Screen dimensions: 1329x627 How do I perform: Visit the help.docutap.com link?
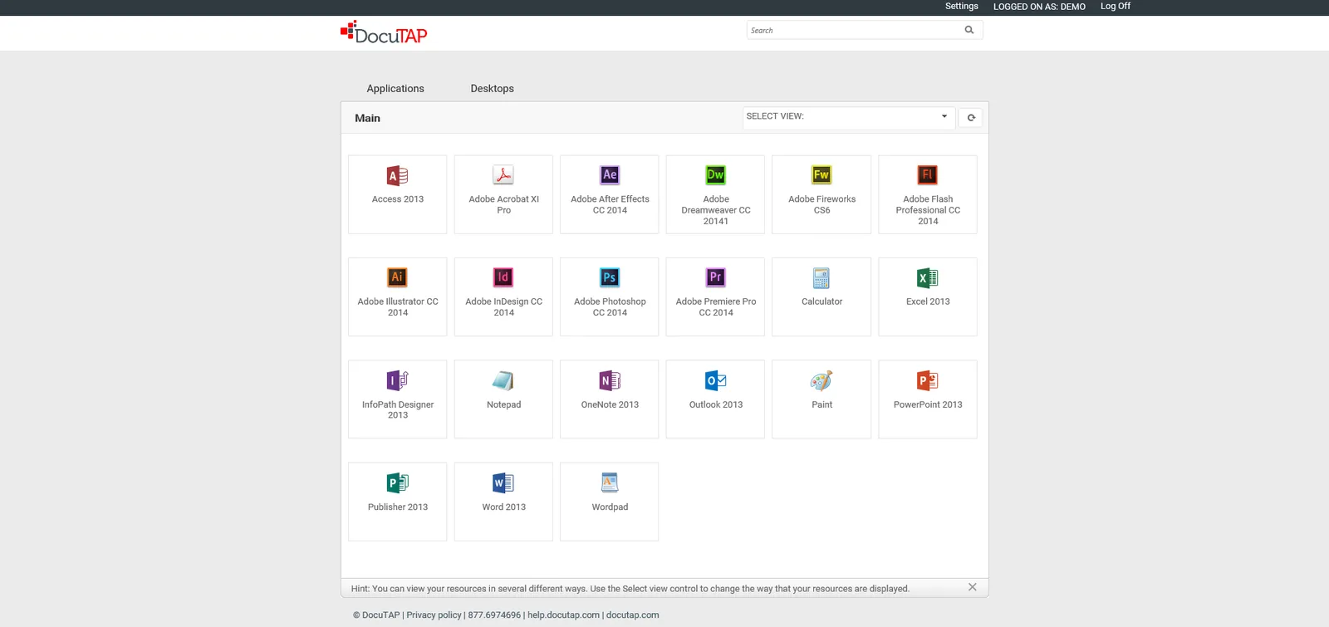(x=563, y=615)
